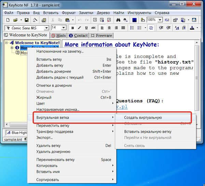205x186 pixels.
Task: Select Вставить зеркальную ветку submenu item
Action: coord(148,131)
